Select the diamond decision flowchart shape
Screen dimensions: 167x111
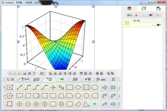point(78,87)
